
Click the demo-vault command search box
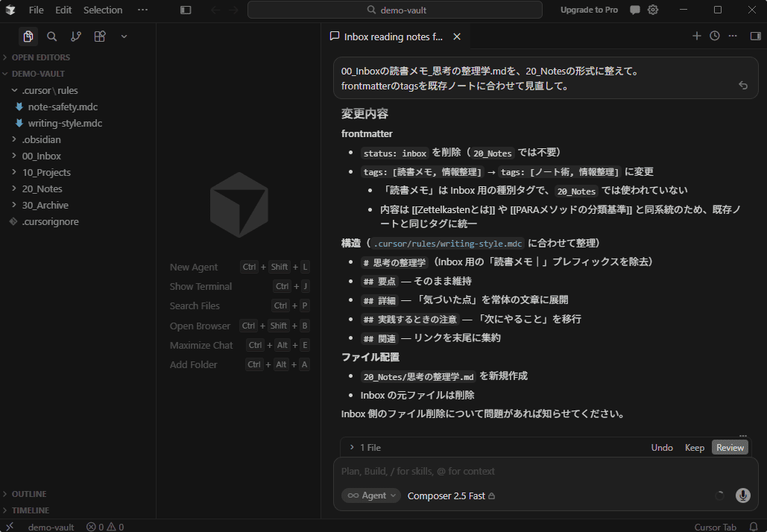[x=395, y=10]
